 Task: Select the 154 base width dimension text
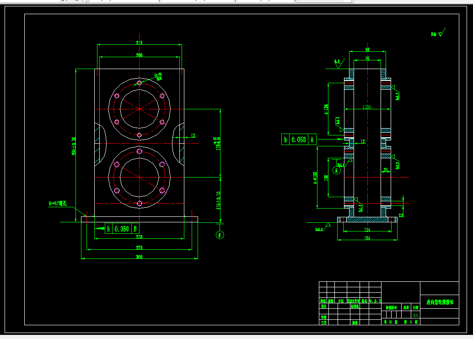pyautogui.click(x=367, y=238)
